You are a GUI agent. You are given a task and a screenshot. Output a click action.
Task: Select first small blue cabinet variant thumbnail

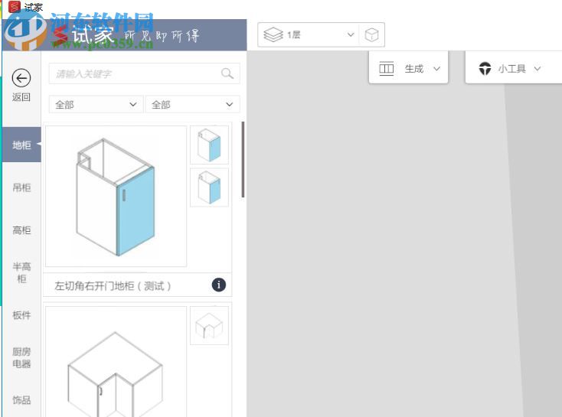209,145
